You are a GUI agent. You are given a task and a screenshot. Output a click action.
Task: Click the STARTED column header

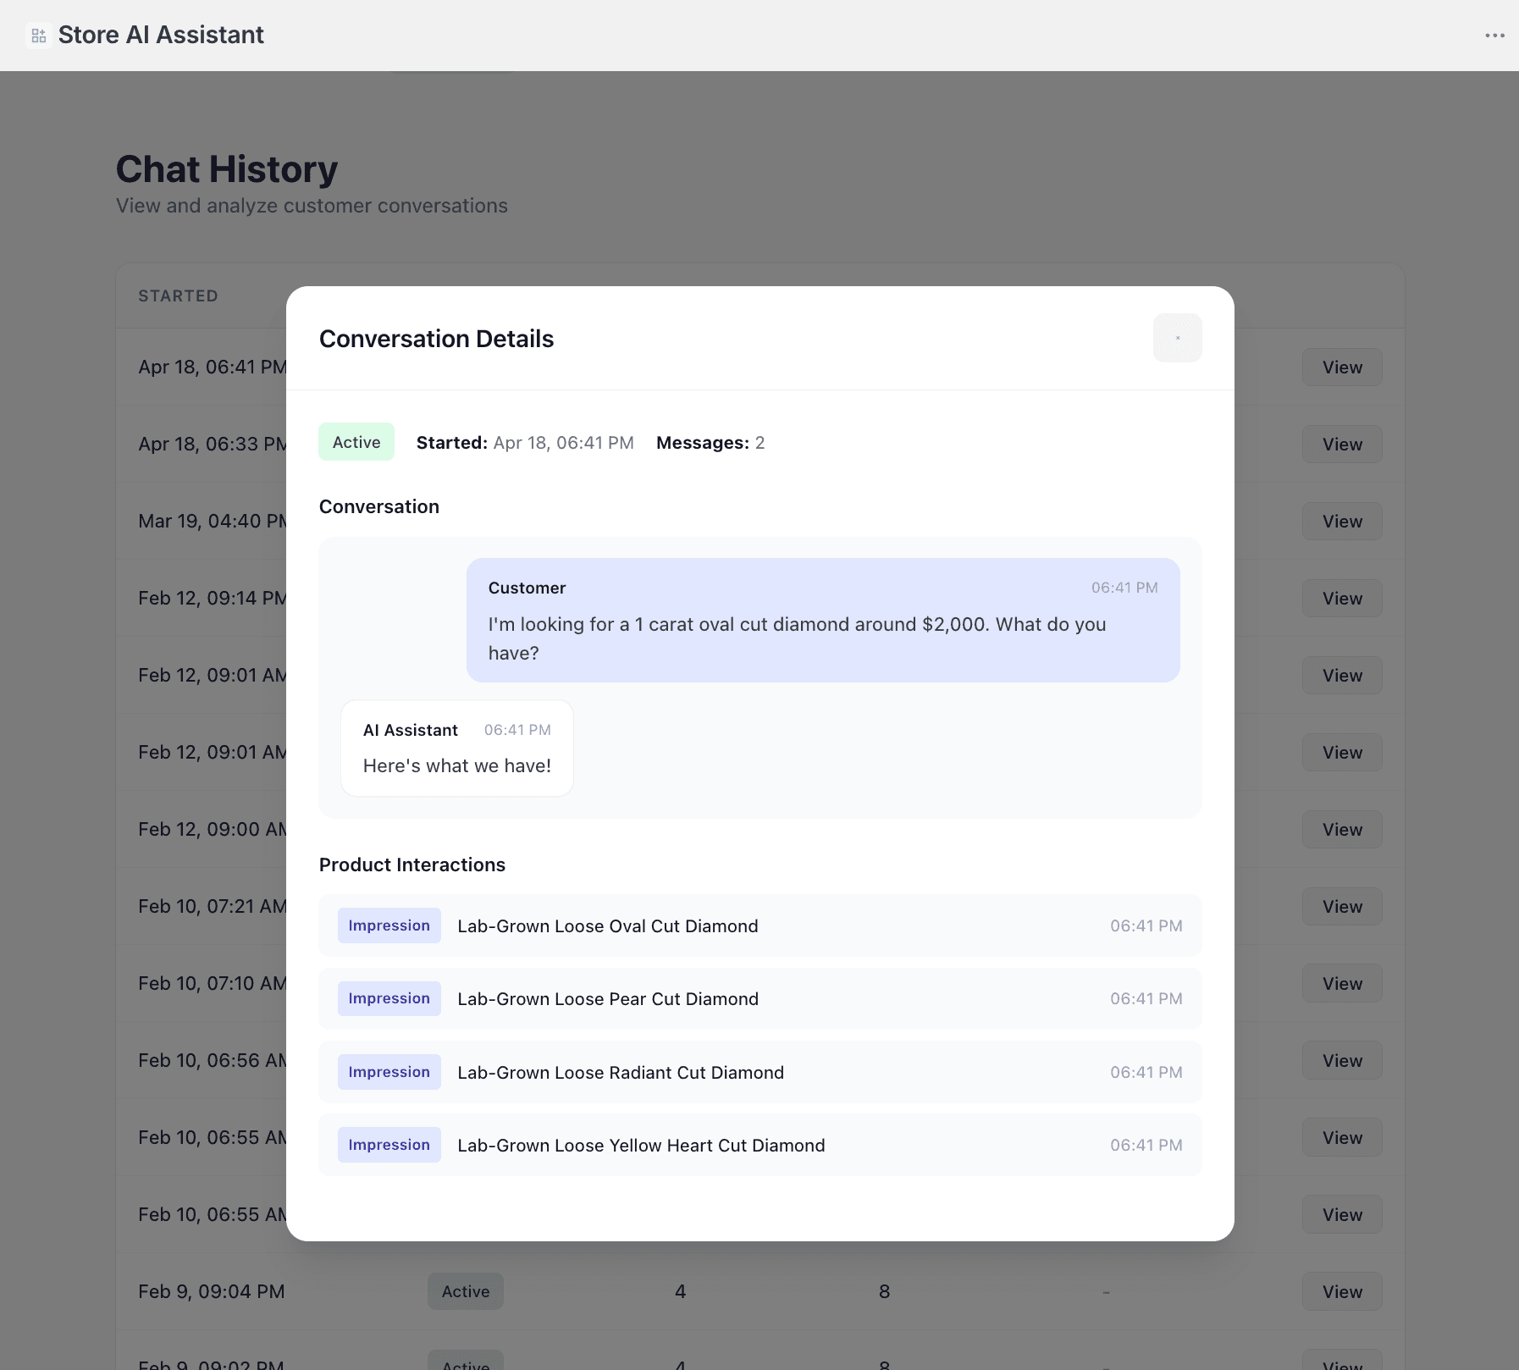coord(178,296)
